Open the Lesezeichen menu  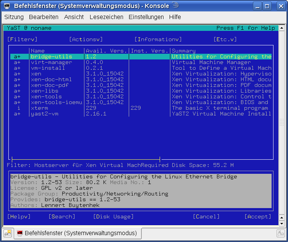click(106, 17)
